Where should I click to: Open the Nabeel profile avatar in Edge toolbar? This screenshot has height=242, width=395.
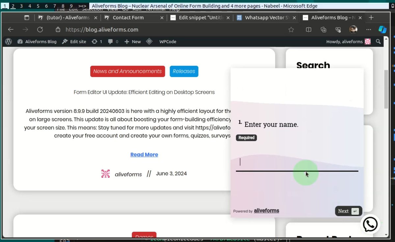353,30
